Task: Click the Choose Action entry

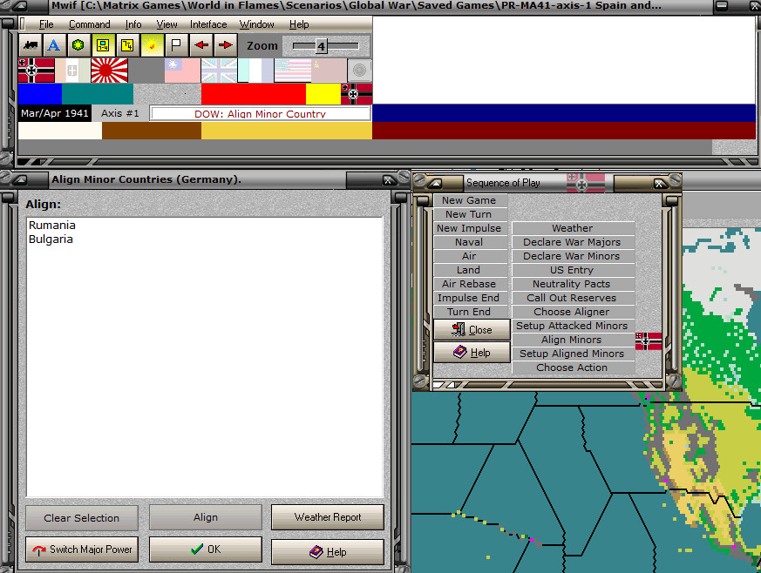Action: 573,367
